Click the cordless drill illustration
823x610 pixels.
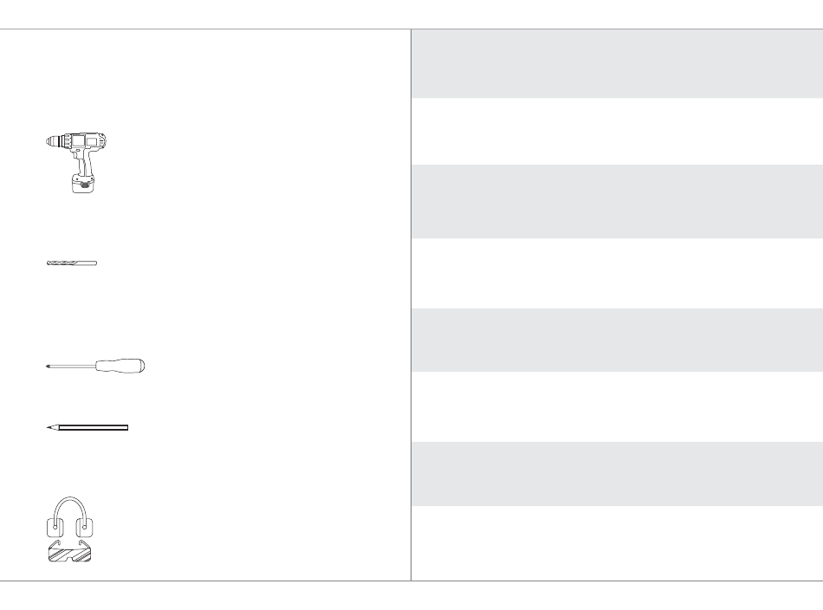(76, 163)
